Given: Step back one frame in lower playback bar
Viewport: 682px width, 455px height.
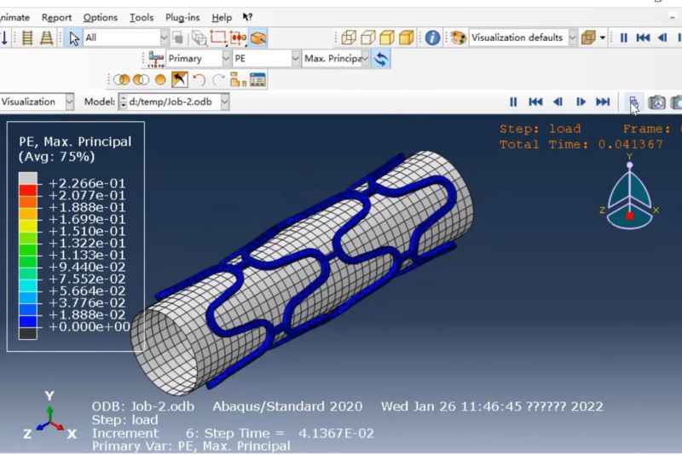Looking at the screenshot, I should point(558,102).
